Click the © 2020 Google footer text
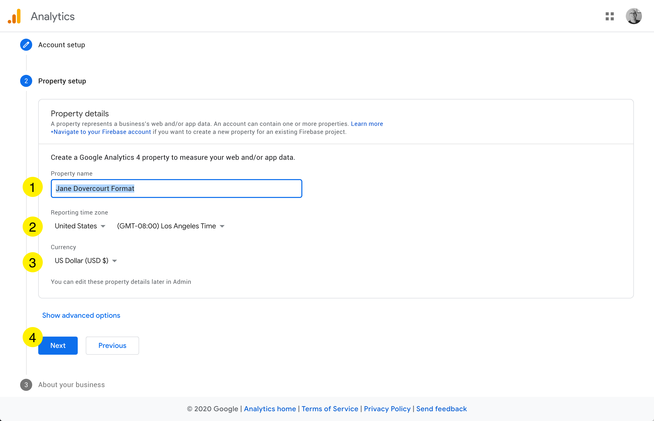Screen dimensions: 654x421 pyautogui.click(x=213, y=409)
